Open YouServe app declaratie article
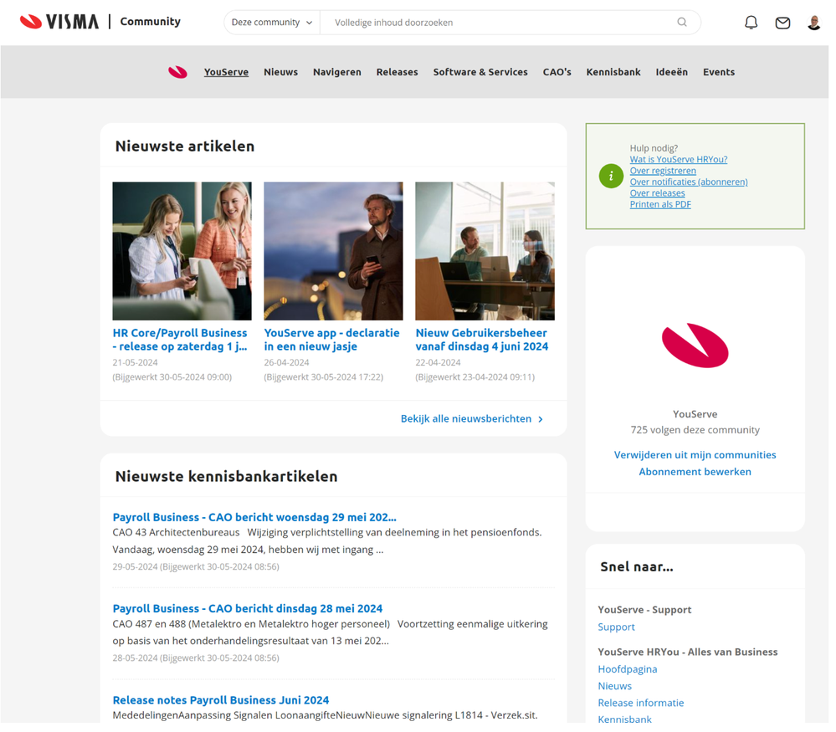This screenshot has width=836, height=732. pos(331,340)
